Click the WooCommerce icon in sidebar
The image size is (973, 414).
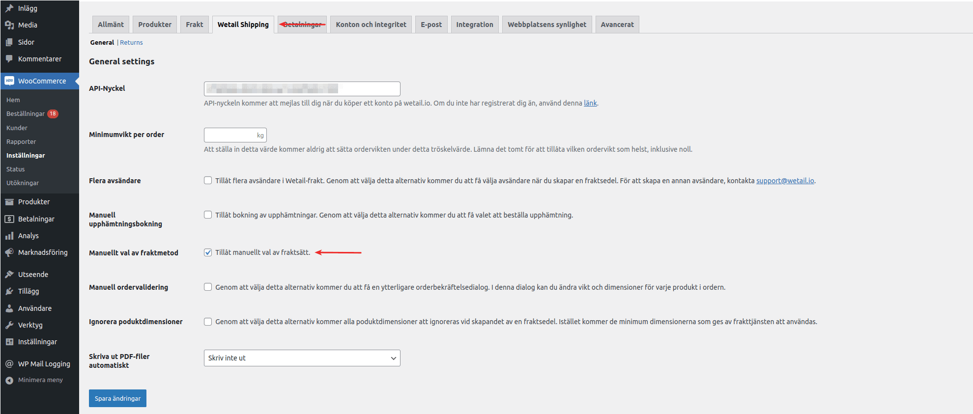9,81
